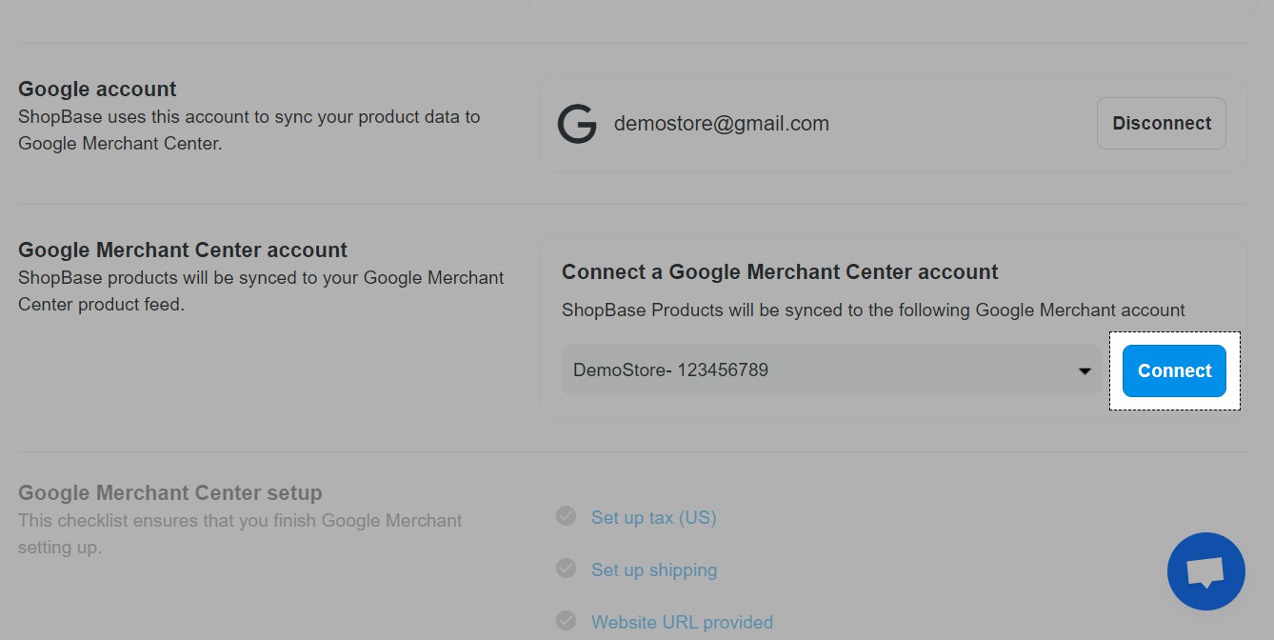This screenshot has height=640, width=1274.
Task: Click the text about the following Google Merchant account
Action: (873, 310)
